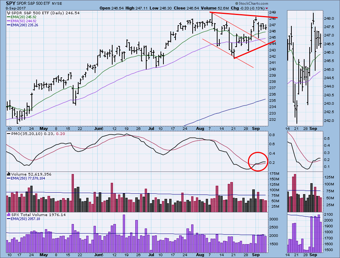
Task: Click the 2100 label on zoomed SPX volume axis
Action: tap(329, 215)
